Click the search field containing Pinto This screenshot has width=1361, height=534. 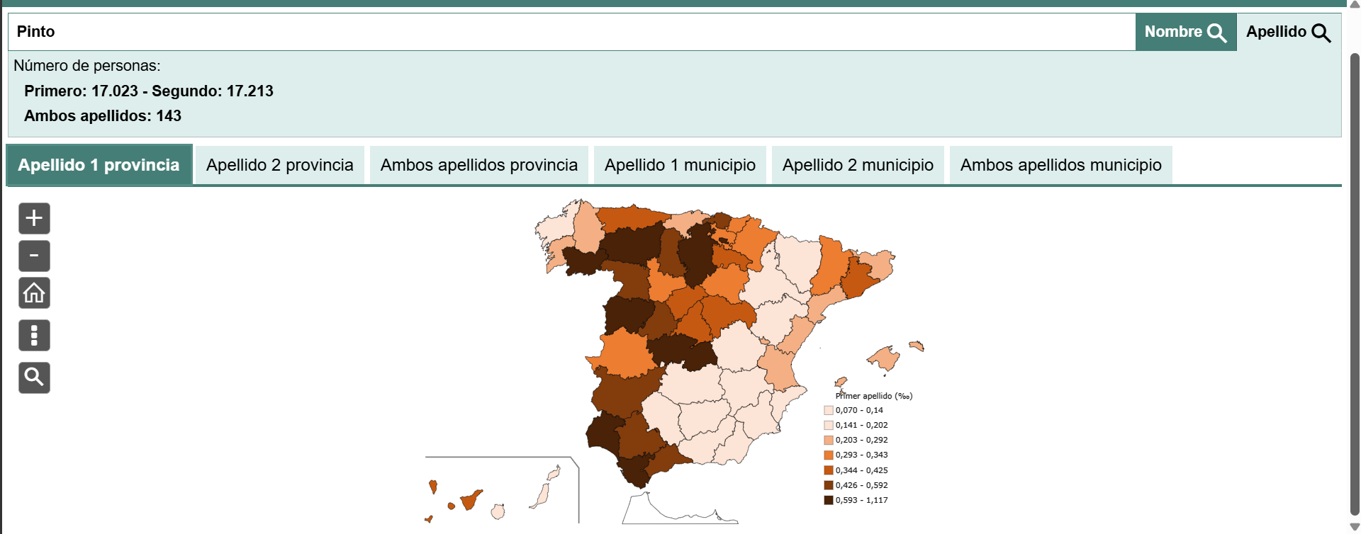[567, 32]
